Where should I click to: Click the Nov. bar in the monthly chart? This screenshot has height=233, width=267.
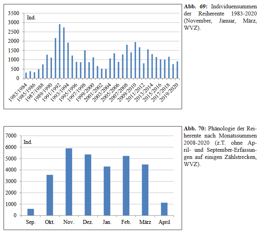(x=69, y=182)
